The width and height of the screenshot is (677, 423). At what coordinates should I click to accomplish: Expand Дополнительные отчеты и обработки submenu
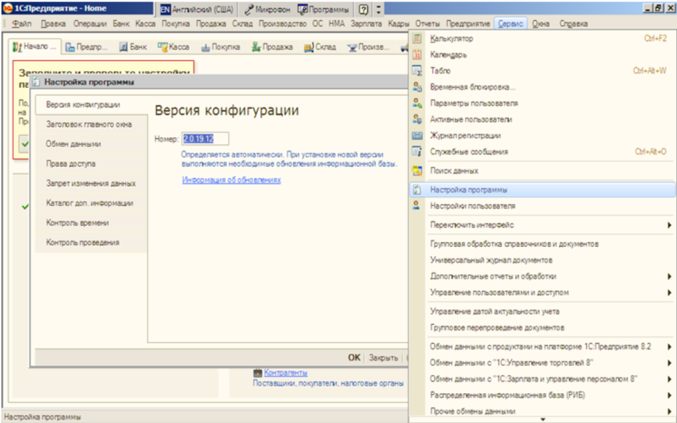(x=669, y=277)
